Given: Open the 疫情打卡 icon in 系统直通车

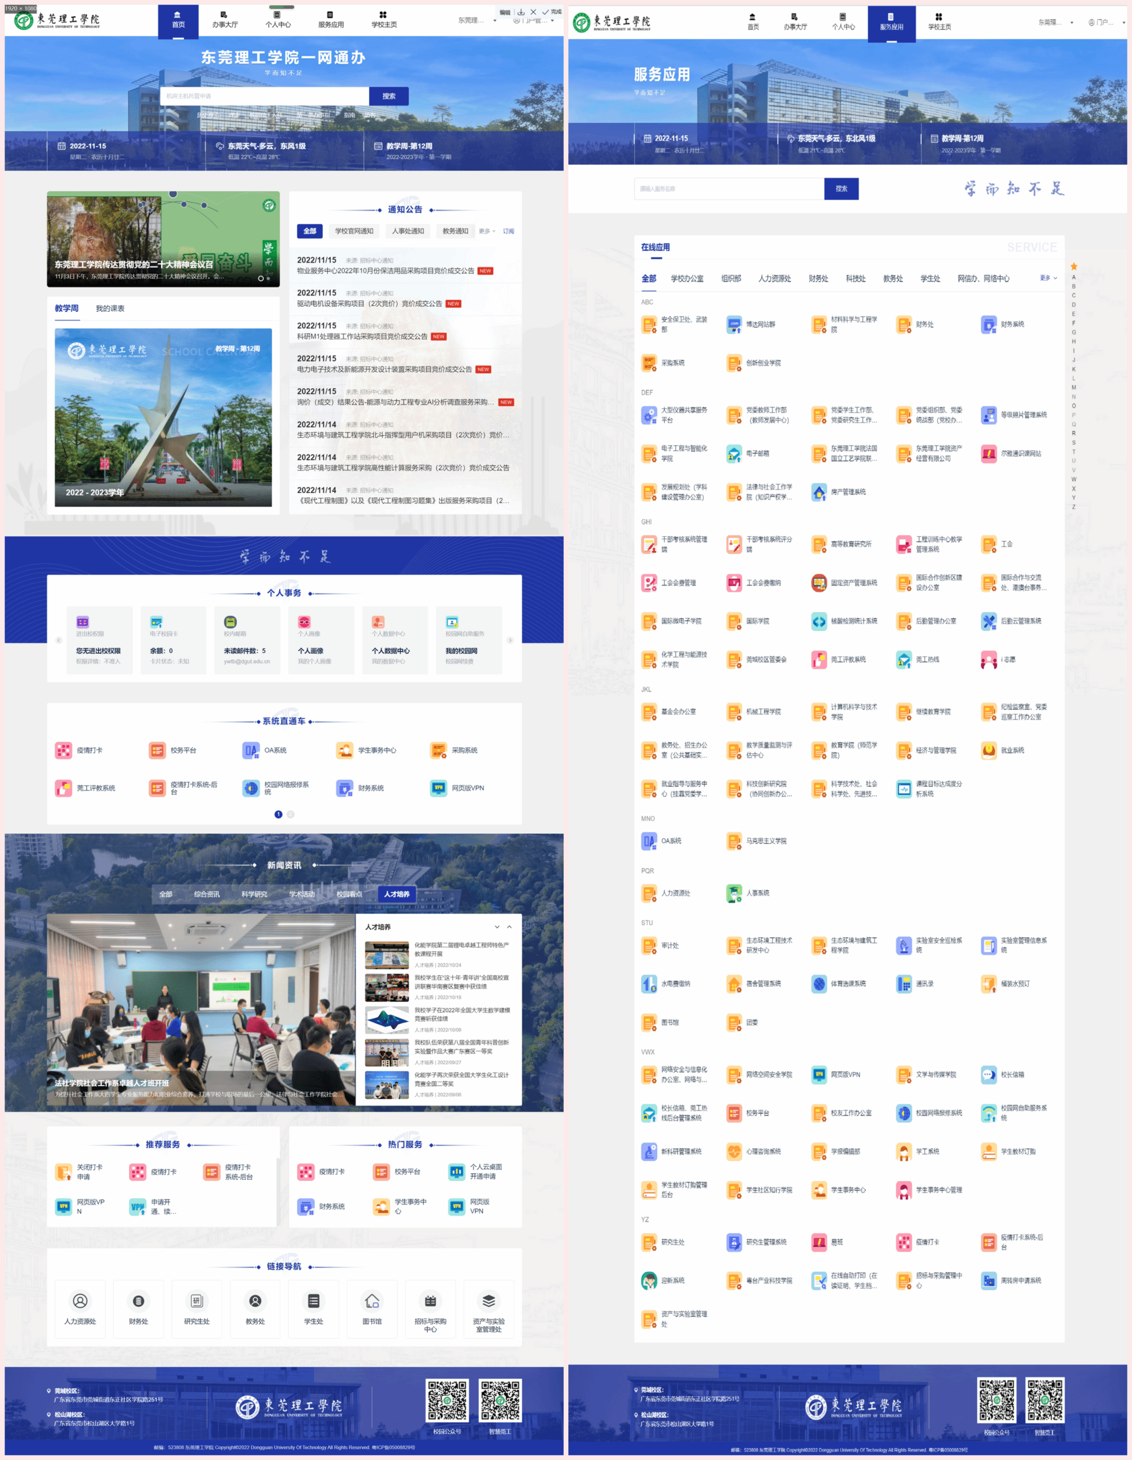Looking at the screenshot, I should click(64, 750).
